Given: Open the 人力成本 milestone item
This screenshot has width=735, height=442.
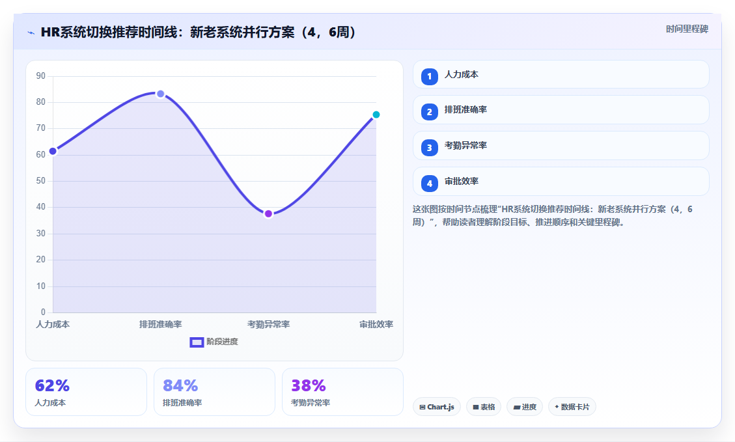Looking at the screenshot, I should [x=561, y=74].
